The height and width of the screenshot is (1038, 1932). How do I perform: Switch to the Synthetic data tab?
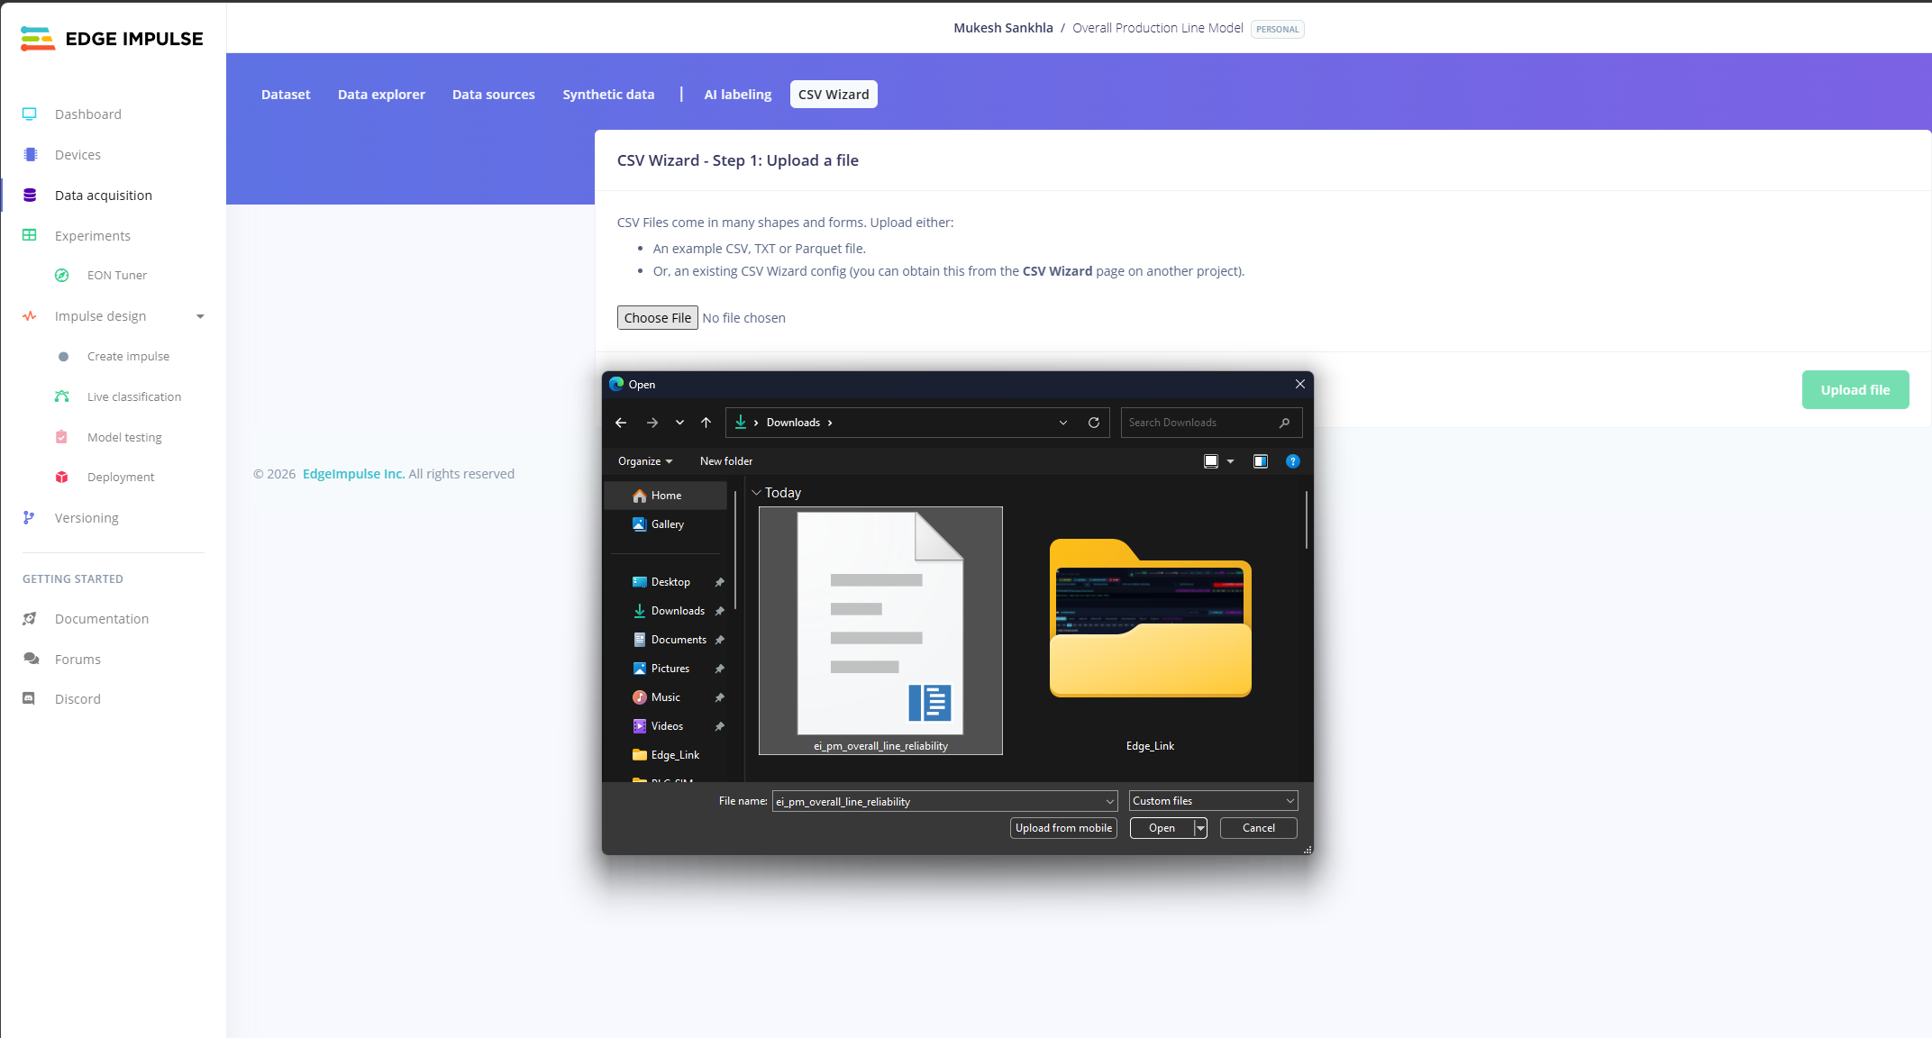[x=608, y=95]
